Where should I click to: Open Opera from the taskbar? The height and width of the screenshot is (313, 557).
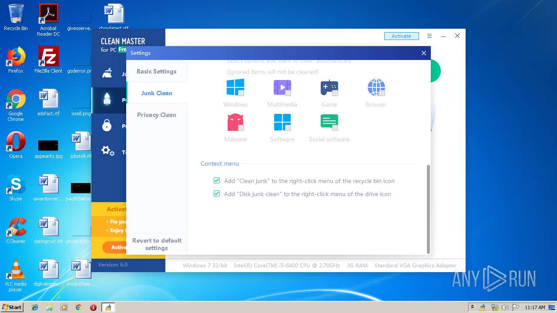(x=93, y=307)
